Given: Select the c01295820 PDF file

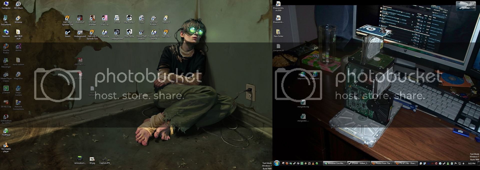Looking at the screenshot, I should point(80,76).
